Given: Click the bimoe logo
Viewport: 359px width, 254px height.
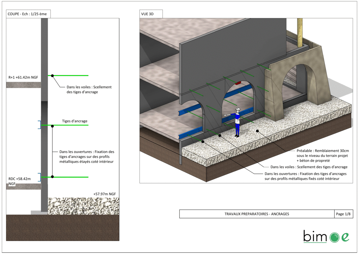Looking at the screenshot, I should pos(326,236).
